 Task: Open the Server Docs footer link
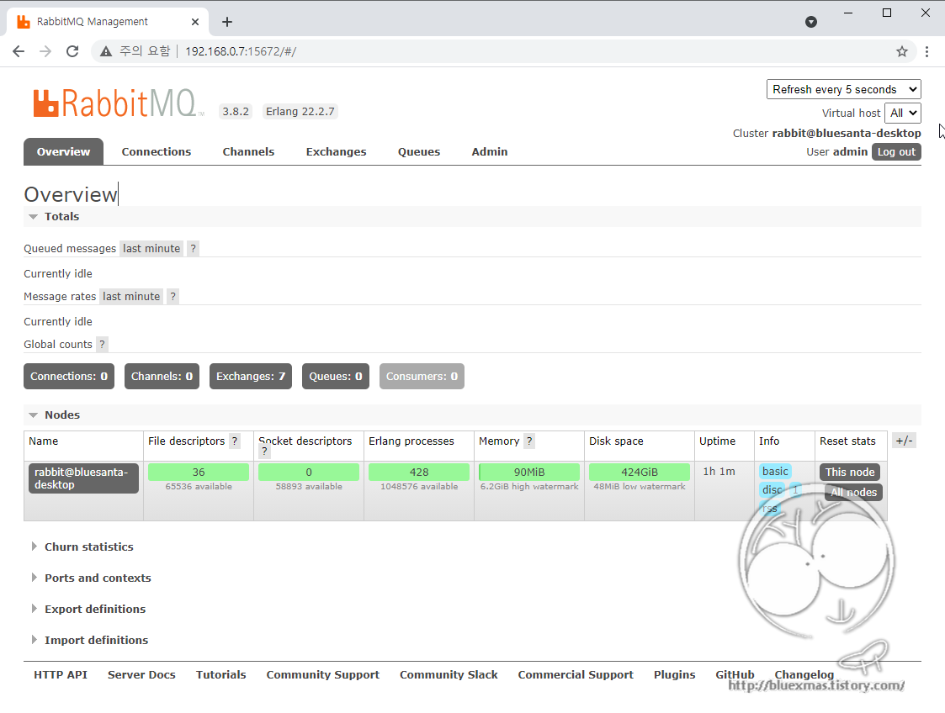pyautogui.click(x=141, y=675)
